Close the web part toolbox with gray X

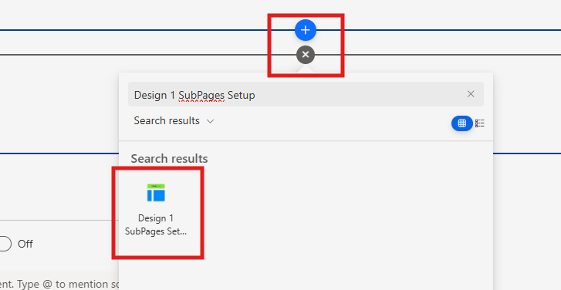(x=305, y=55)
